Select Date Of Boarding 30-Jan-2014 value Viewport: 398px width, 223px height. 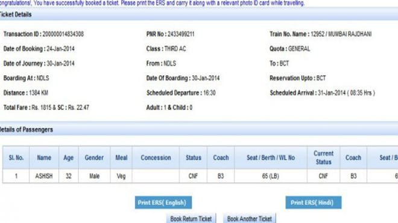[206, 78]
